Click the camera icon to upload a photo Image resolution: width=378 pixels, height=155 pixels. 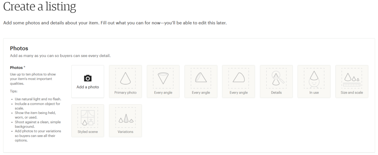coord(88,78)
